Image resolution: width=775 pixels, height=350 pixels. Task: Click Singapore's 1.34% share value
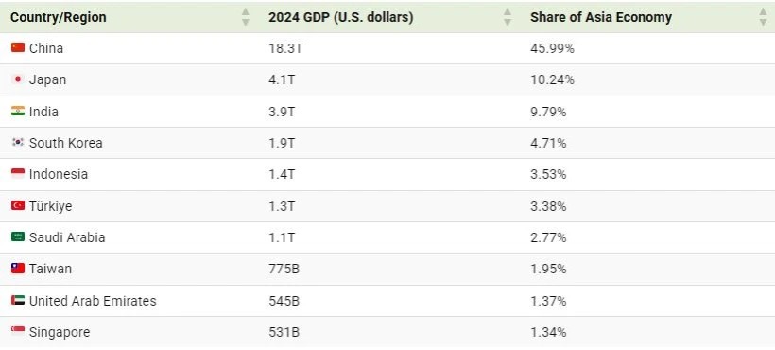point(548,332)
